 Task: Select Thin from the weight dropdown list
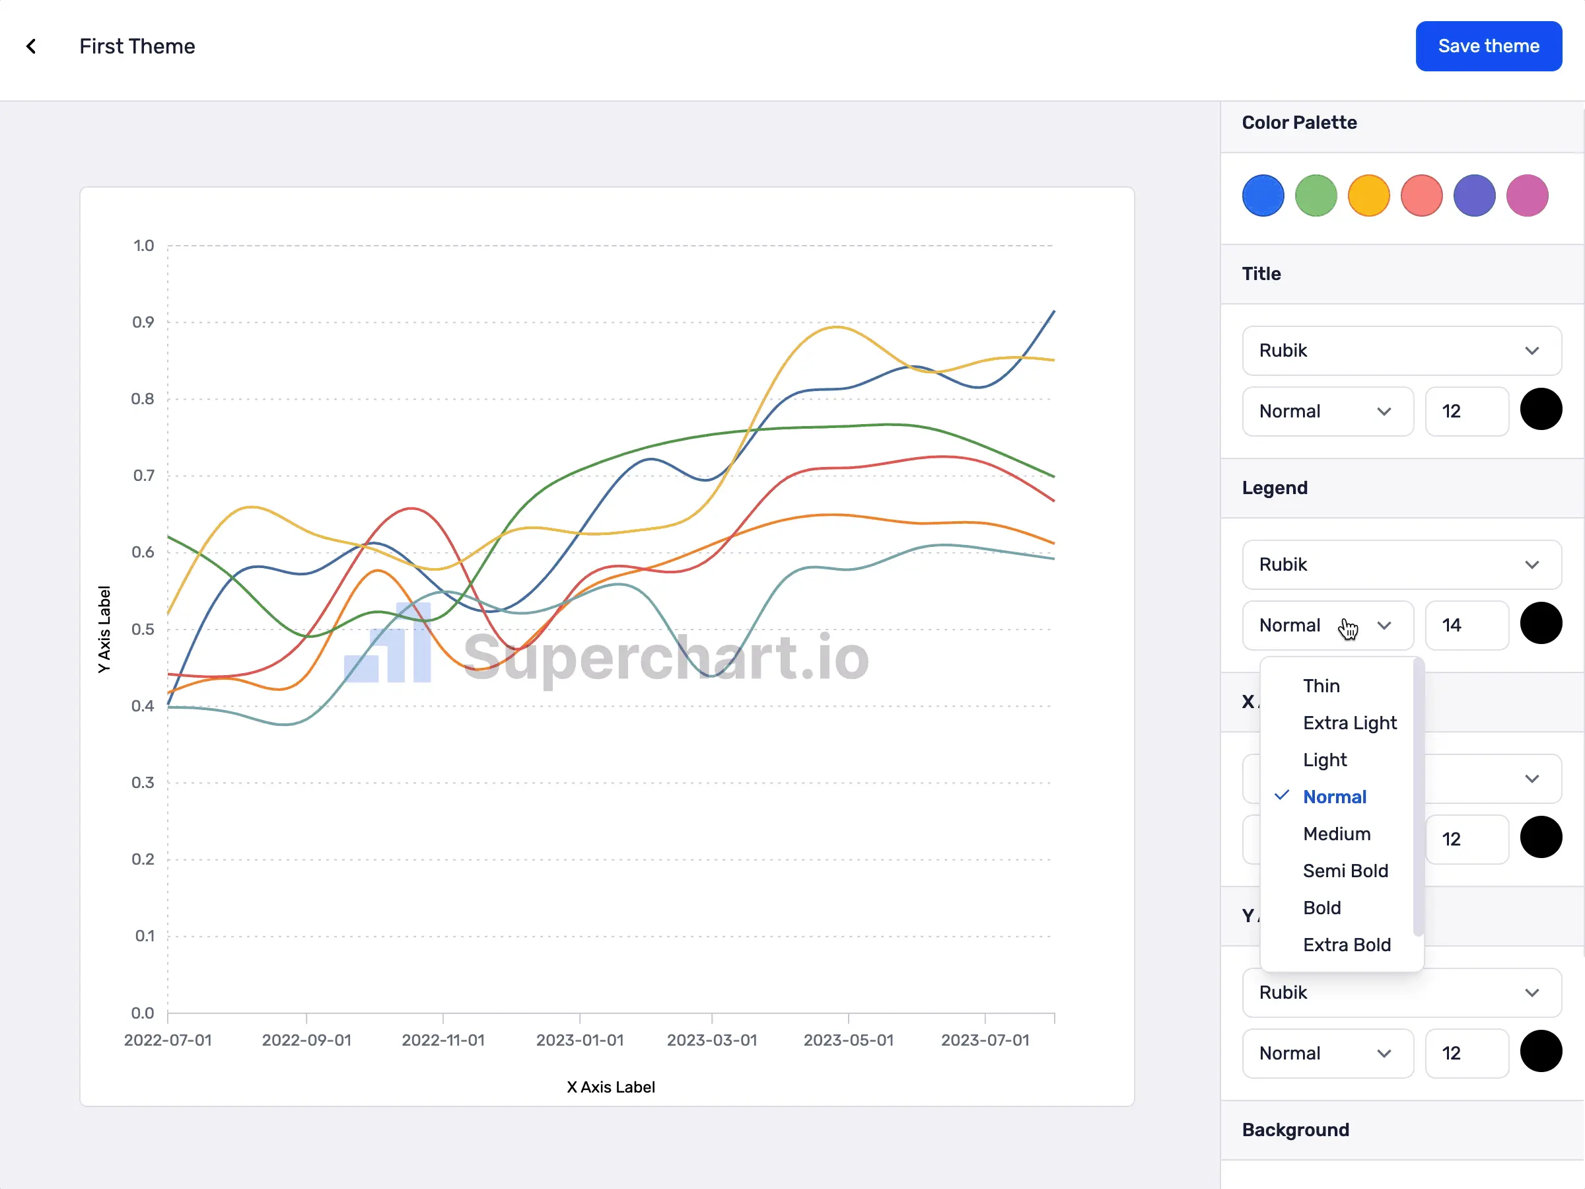coord(1322,686)
